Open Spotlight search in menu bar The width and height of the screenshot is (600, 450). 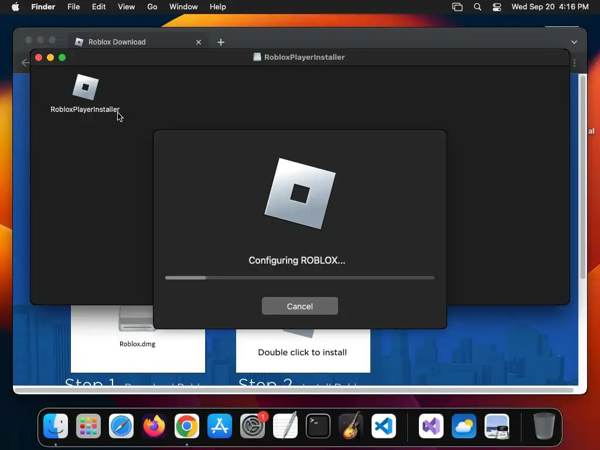click(478, 7)
